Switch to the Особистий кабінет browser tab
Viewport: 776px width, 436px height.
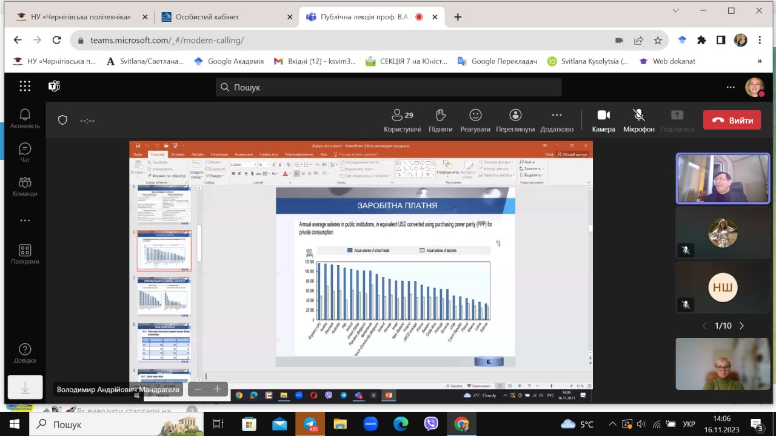(207, 17)
